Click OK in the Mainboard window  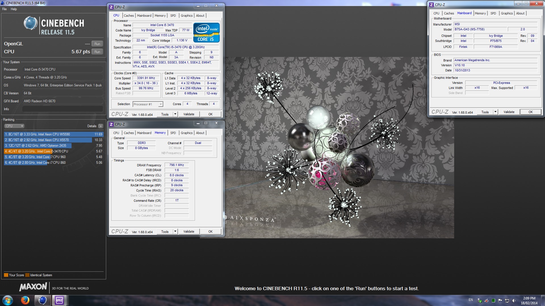(531, 112)
